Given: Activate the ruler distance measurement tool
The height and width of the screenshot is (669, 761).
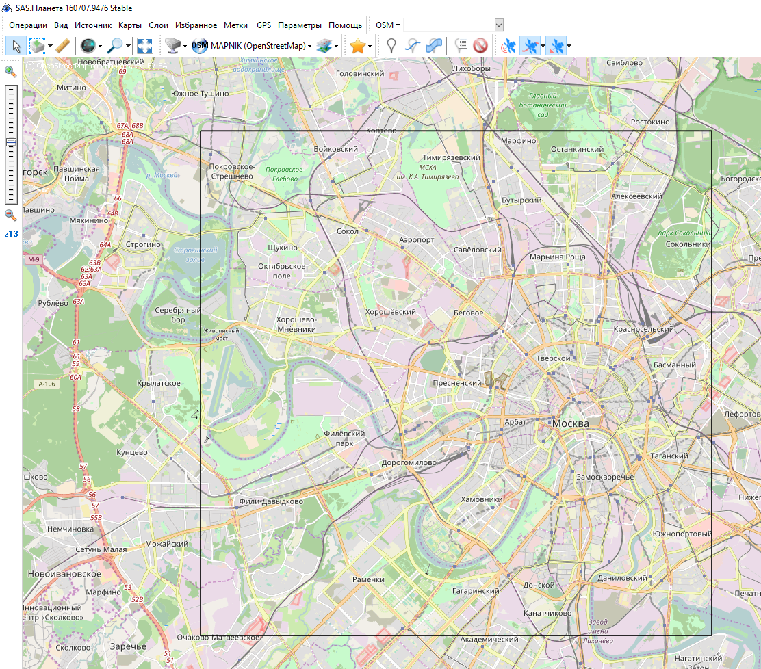Looking at the screenshot, I should pyautogui.click(x=62, y=46).
